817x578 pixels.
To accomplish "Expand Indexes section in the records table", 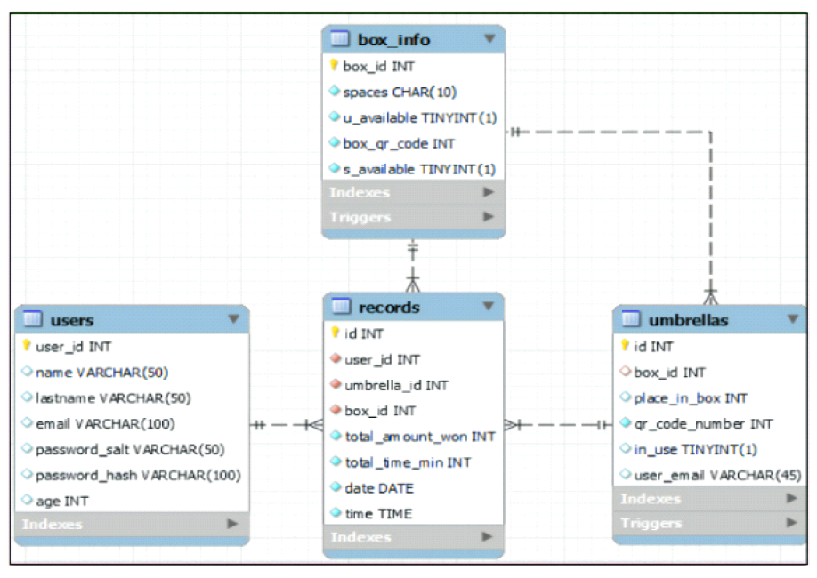I will pos(488,537).
